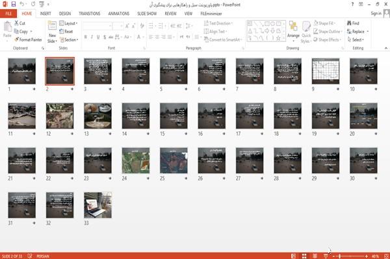Click Normal view icon in status bar
The width and height of the screenshot is (390, 259).
pos(294,256)
